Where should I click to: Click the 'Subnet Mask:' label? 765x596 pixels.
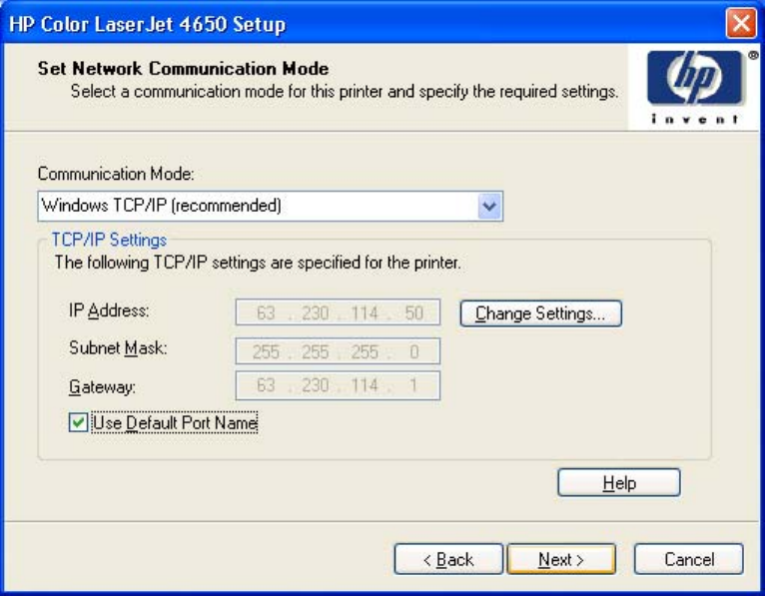[x=118, y=347]
